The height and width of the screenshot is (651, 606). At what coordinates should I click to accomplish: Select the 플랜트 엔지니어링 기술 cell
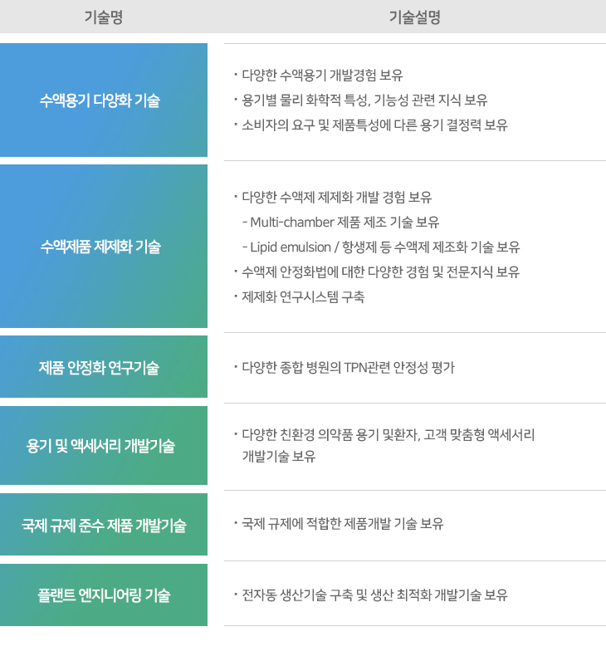tap(104, 595)
